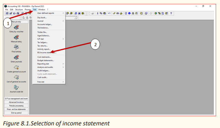Click the blue information circle icon
The width and height of the screenshot is (220, 128).
pos(129,13)
